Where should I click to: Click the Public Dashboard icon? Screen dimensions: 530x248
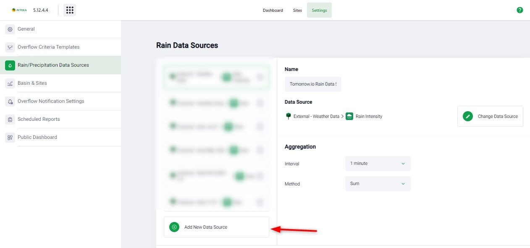[10, 138]
